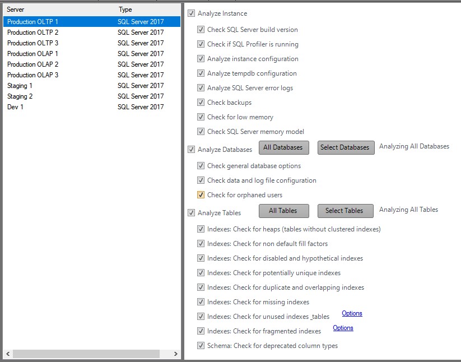Open Options link for unused indexes

coord(352,313)
